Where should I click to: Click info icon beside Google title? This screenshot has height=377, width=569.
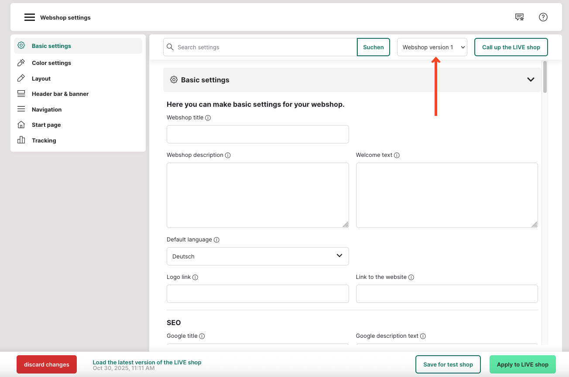[x=202, y=336]
